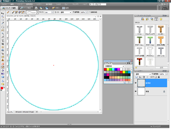Open the swatches 初期設定 preset dropdown
The width and height of the screenshot is (171, 129).
point(114,66)
